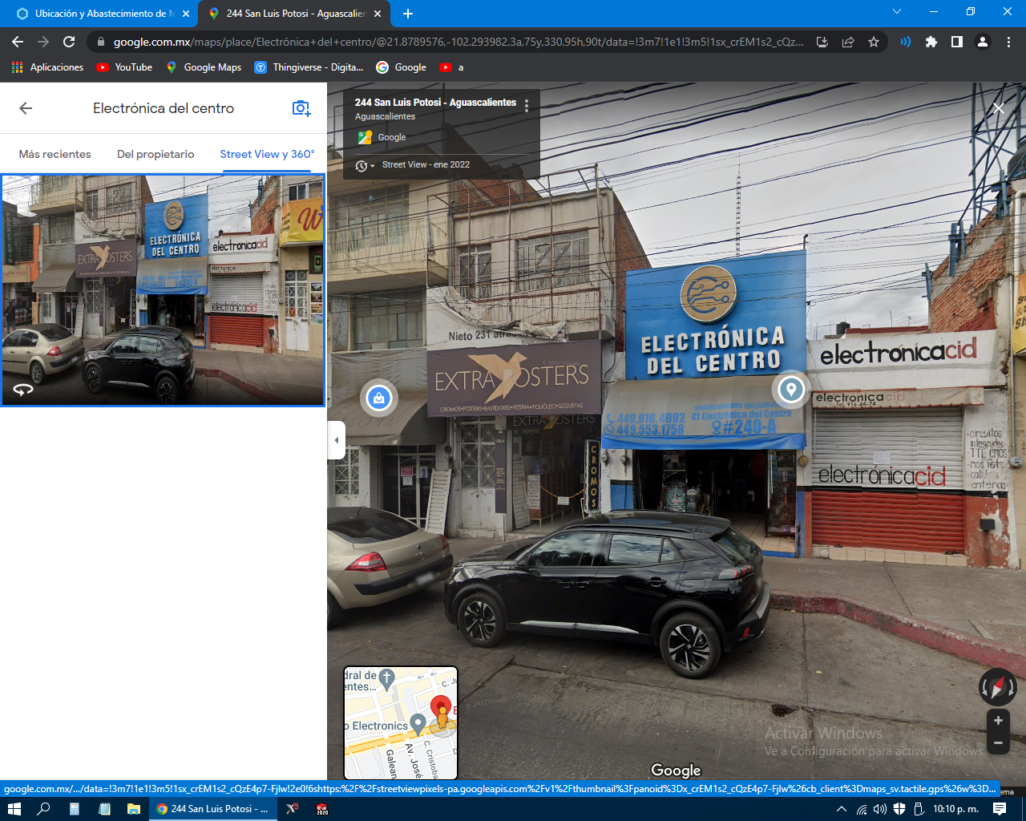Open Windows taskbar search

(x=43, y=809)
